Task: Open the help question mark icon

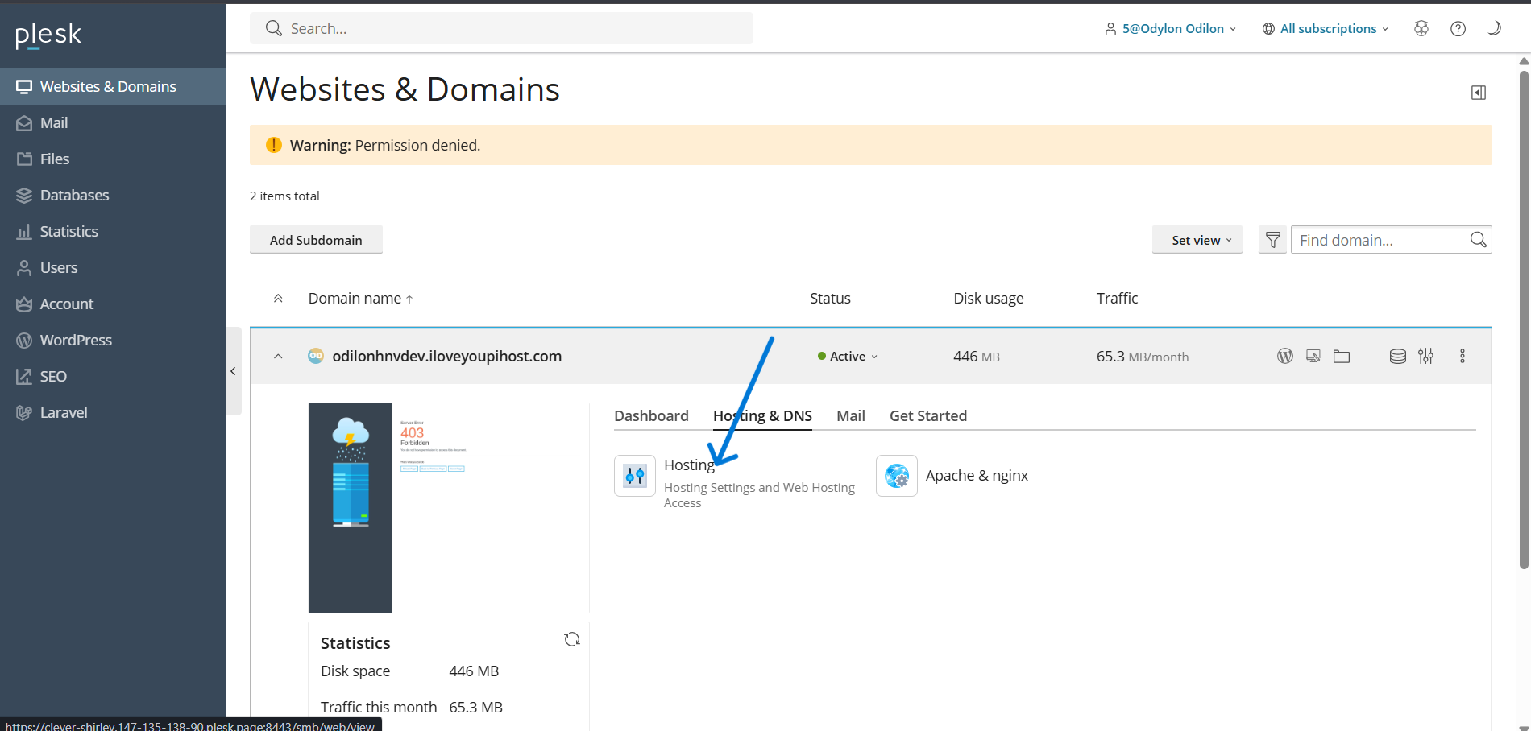Action: [x=1458, y=28]
